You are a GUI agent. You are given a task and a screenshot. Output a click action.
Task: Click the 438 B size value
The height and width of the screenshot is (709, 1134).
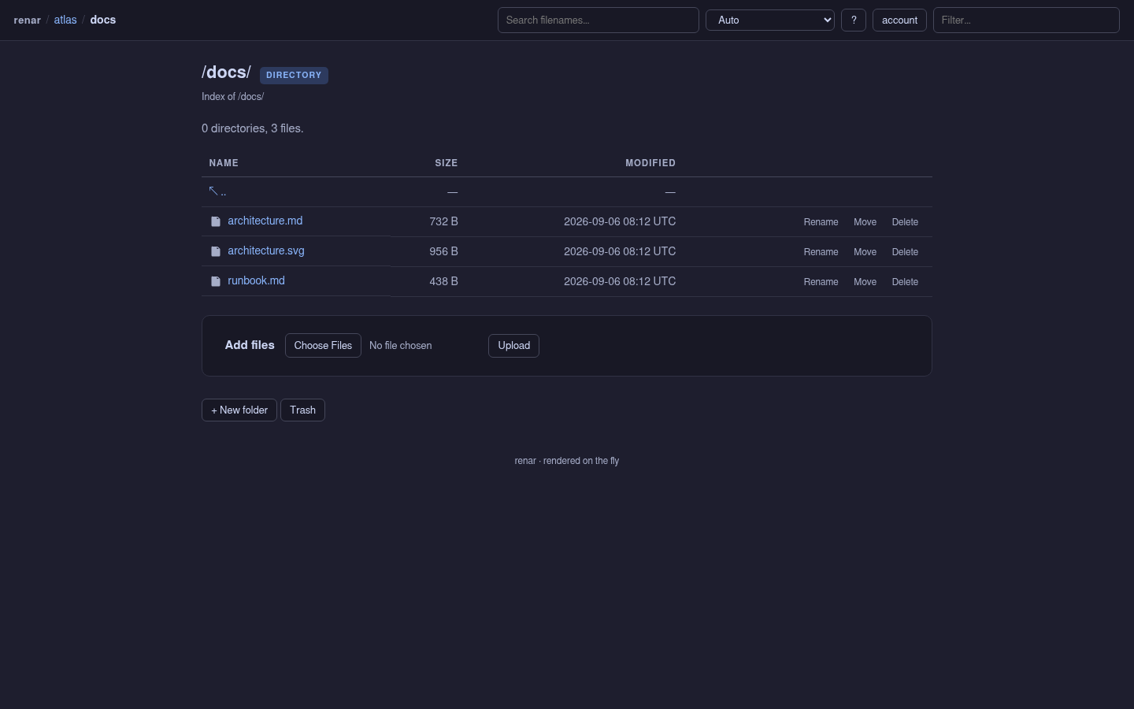pos(443,282)
